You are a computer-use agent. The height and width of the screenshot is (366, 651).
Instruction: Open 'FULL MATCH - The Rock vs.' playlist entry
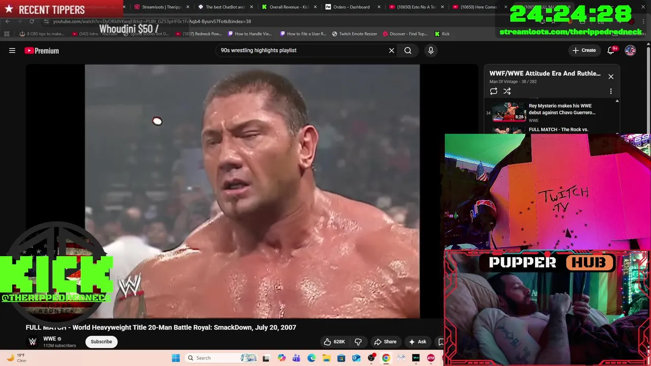[558, 130]
